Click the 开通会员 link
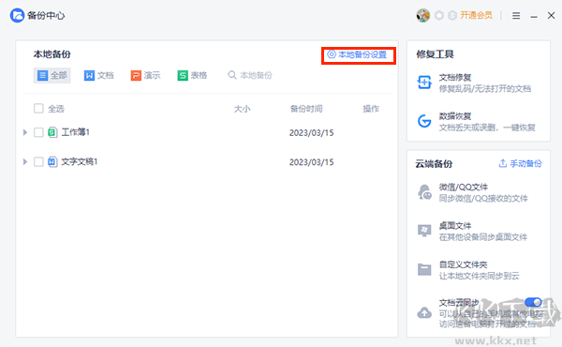Screen dimensions: 562x347 click(477, 15)
